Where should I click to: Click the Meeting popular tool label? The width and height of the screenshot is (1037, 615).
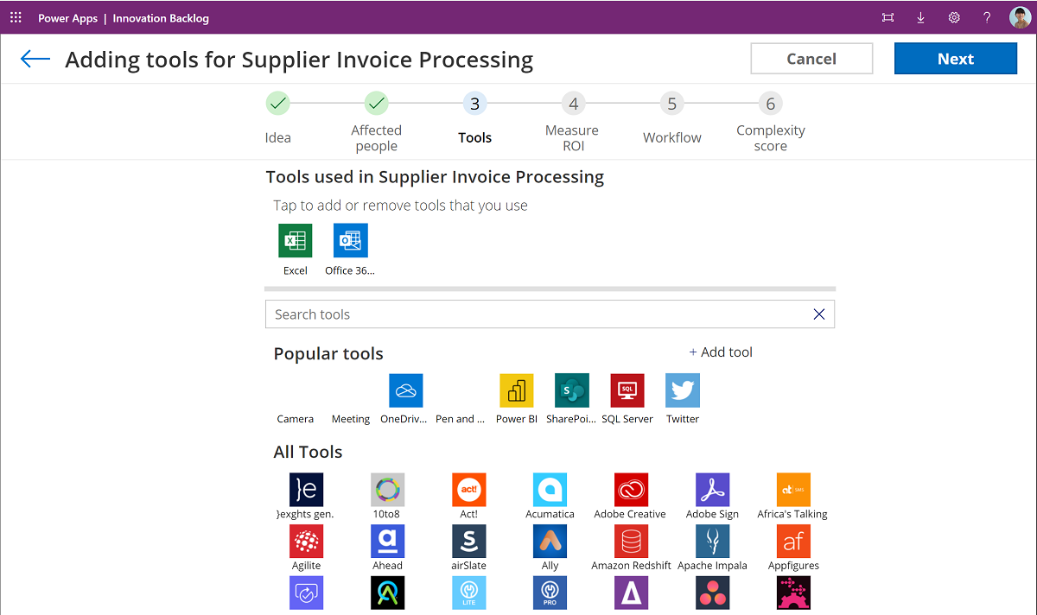351,419
